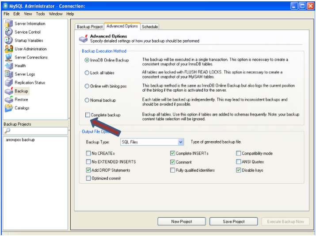Click the MySQL Administrator title bar icon
316x236 pixels.
tap(5, 6)
